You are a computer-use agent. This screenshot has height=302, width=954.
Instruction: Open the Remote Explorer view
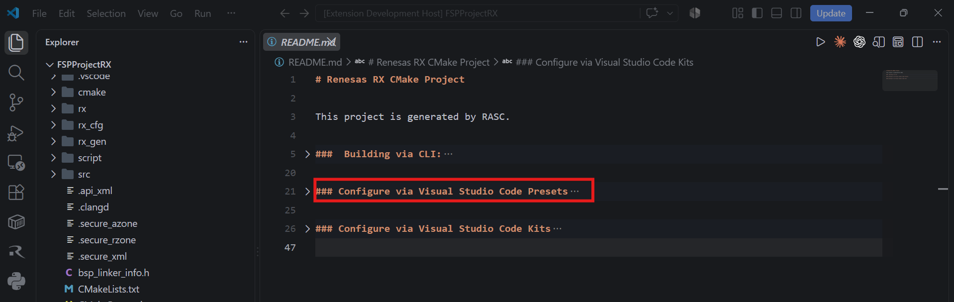click(16, 163)
